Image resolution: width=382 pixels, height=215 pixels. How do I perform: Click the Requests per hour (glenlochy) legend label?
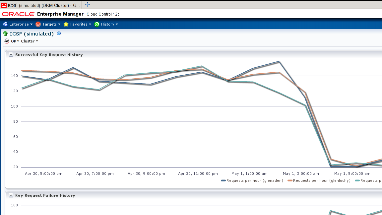click(322, 180)
